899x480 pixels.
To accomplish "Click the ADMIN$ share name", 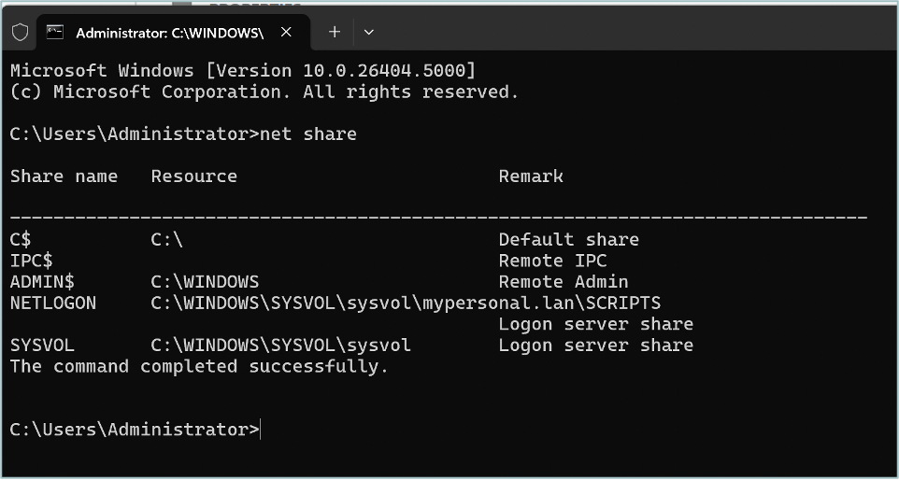I will (x=42, y=282).
